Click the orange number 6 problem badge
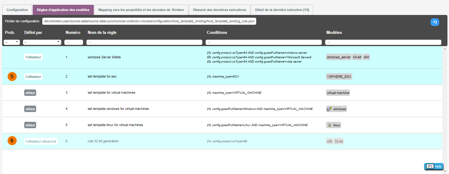The image size is (449, 174). 12,141
